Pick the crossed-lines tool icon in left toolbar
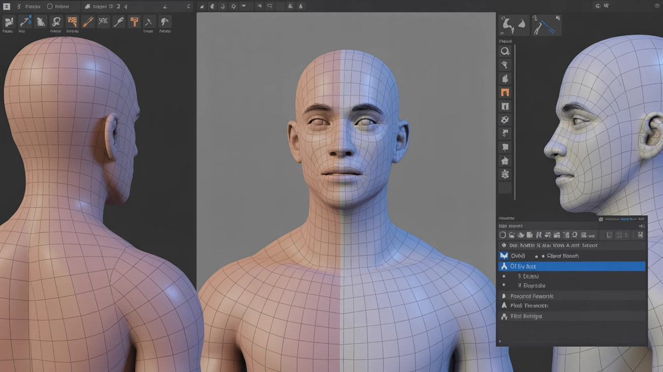This screenshot has width=663, height=372. (x=149, y=22)
